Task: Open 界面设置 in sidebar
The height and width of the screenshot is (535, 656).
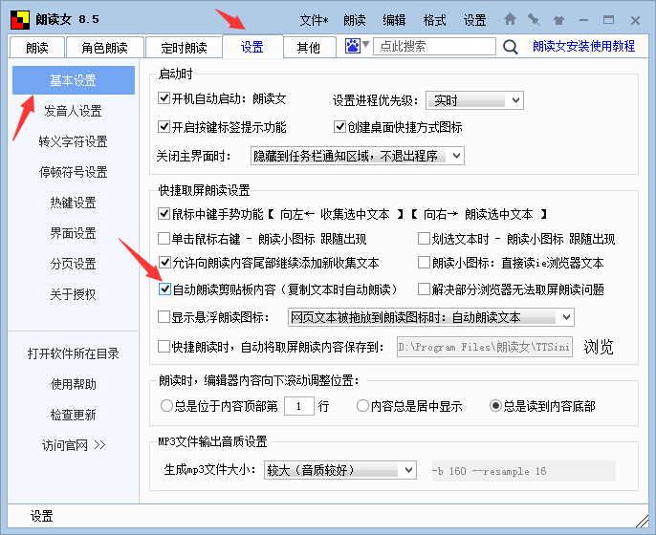Action: pos(74,233)
